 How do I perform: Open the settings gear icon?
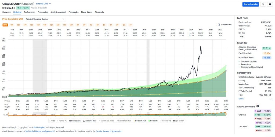(x=270, y=4)
